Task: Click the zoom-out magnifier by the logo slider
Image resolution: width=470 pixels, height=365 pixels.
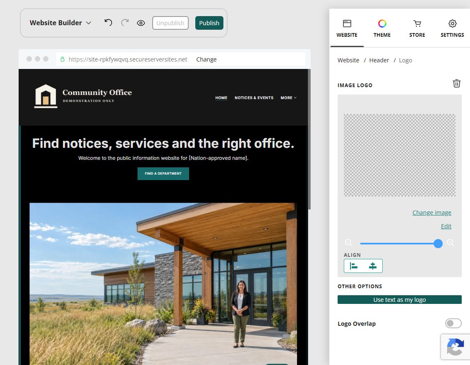Action: click(349, 243)
